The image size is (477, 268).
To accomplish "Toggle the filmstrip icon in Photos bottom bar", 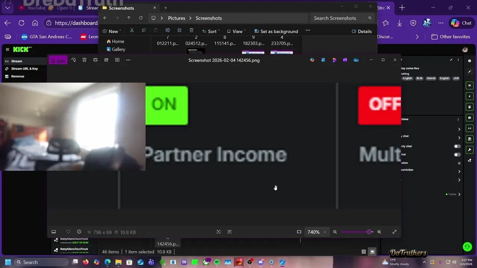I will coord(54,232).
